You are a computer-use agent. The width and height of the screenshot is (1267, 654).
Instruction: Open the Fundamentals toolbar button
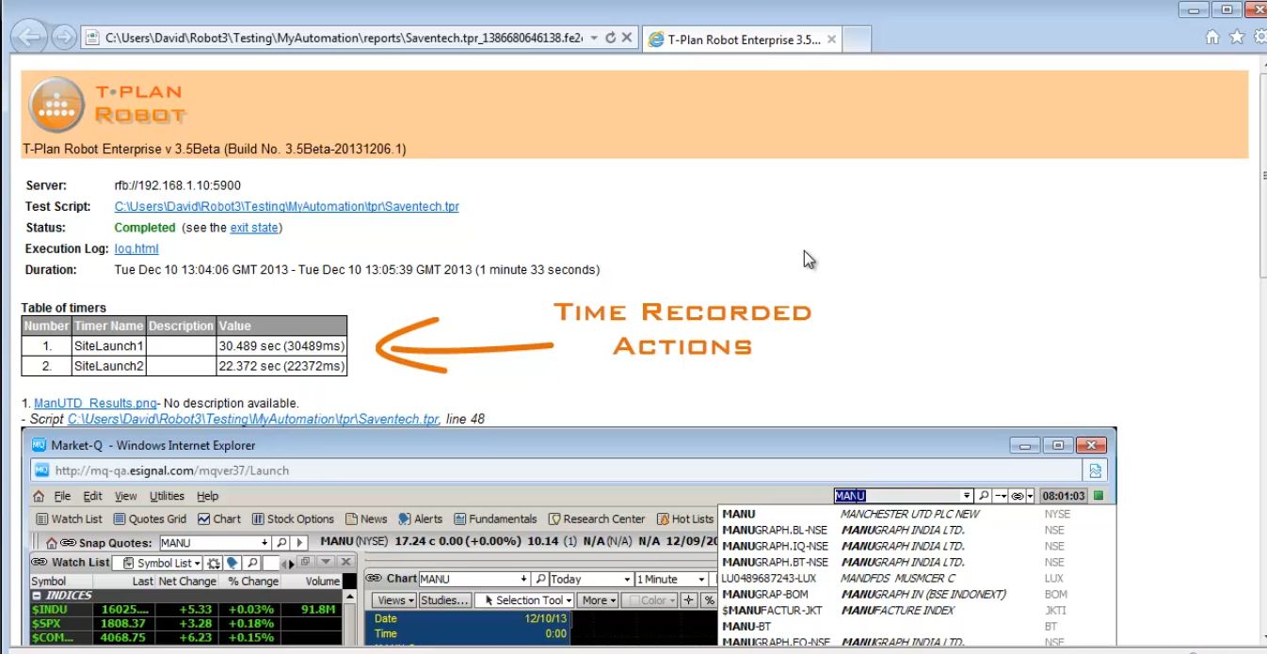[495, 518]
